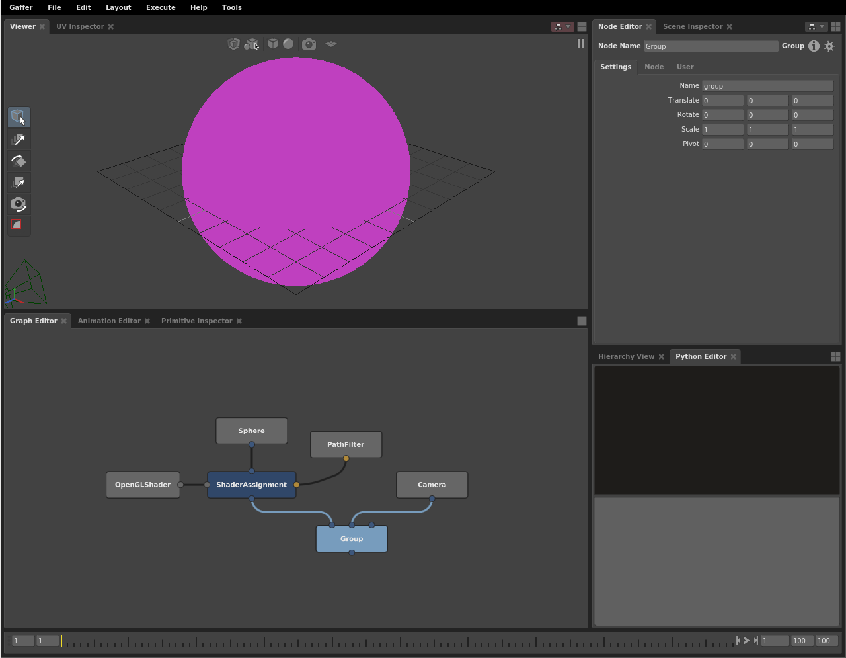Click the node info icon
This screenshot has width=846, height=658.
[814, 46]
